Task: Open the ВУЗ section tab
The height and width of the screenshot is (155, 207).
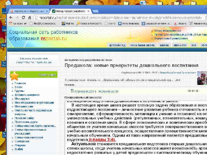Action: click(x=194, y=45)
